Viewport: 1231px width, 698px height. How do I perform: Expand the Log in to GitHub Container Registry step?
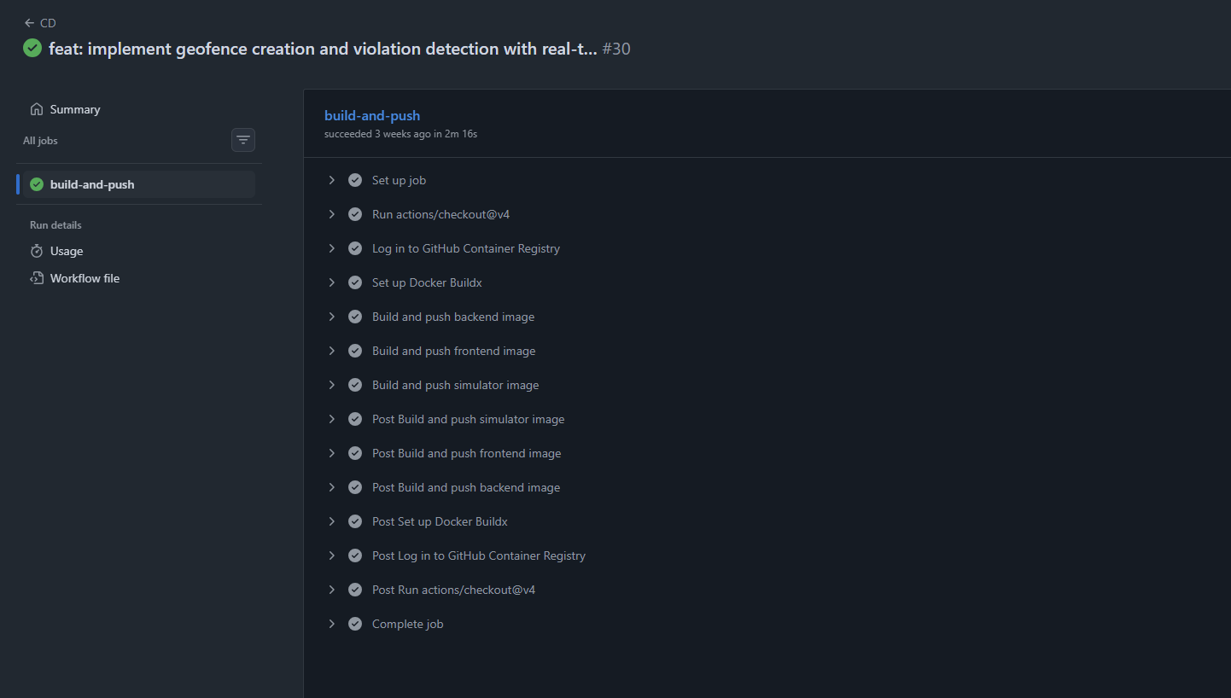click(x=332, y=248)
